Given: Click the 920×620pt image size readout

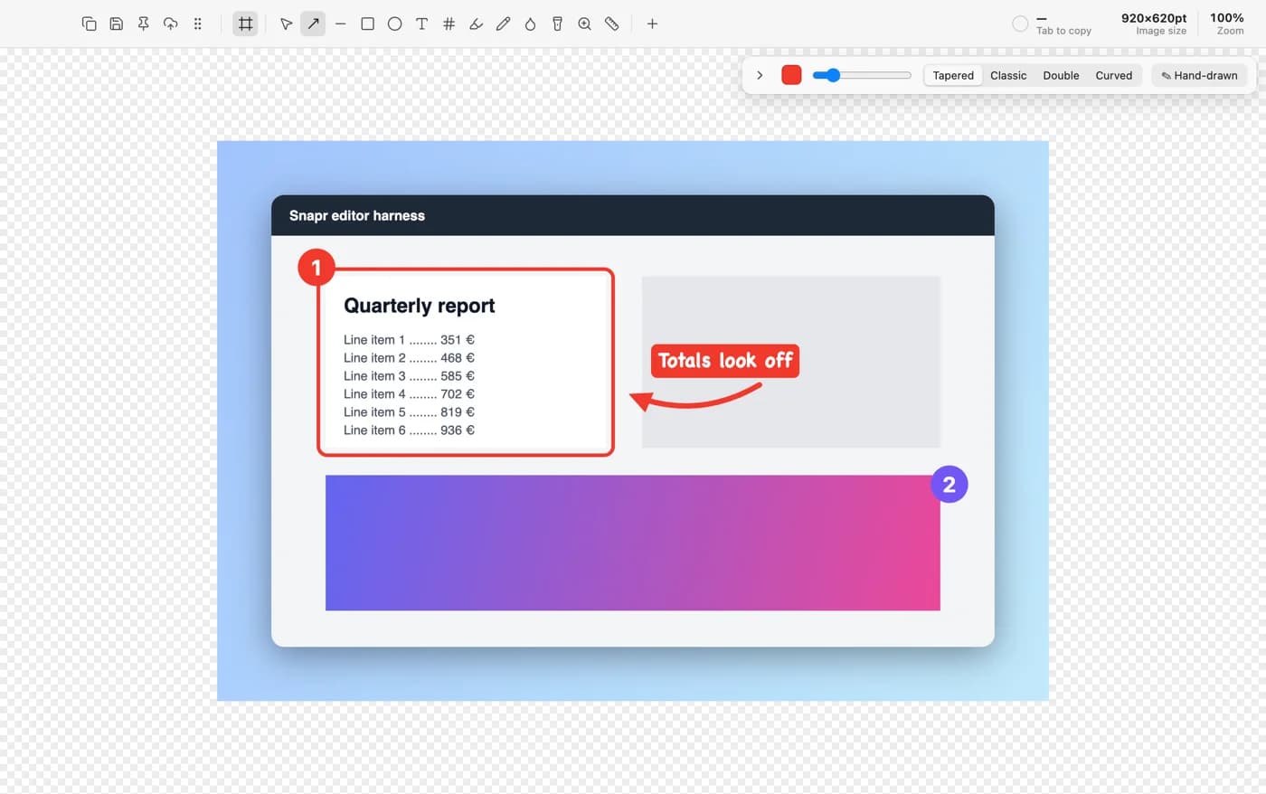Looking at the screenshot, I should pos(1154,24).
